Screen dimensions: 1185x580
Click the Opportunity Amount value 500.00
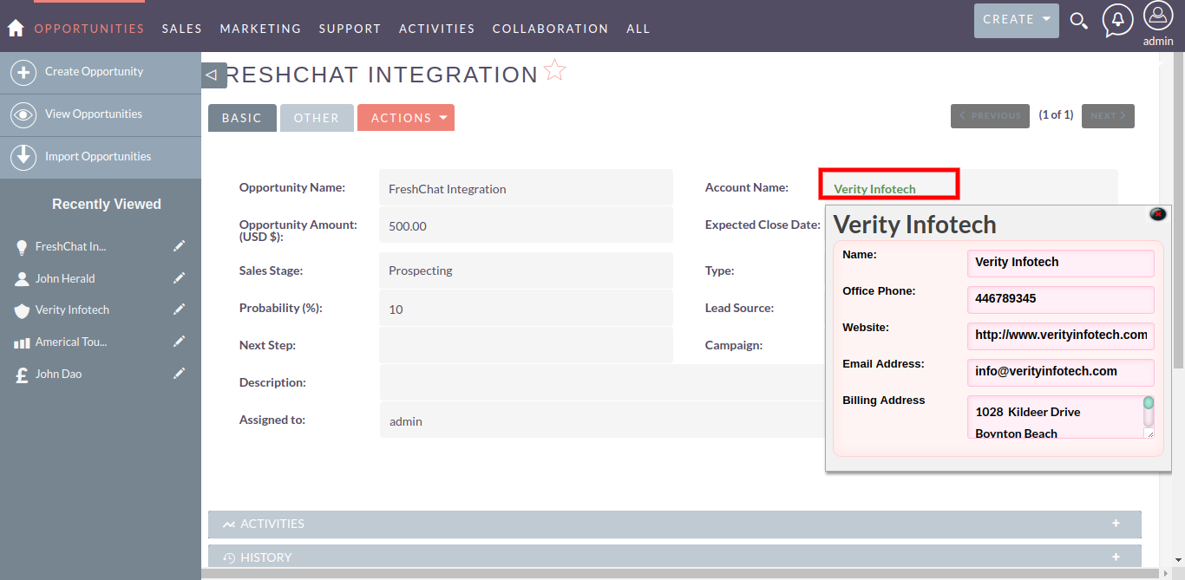click(x=408, y=226)
